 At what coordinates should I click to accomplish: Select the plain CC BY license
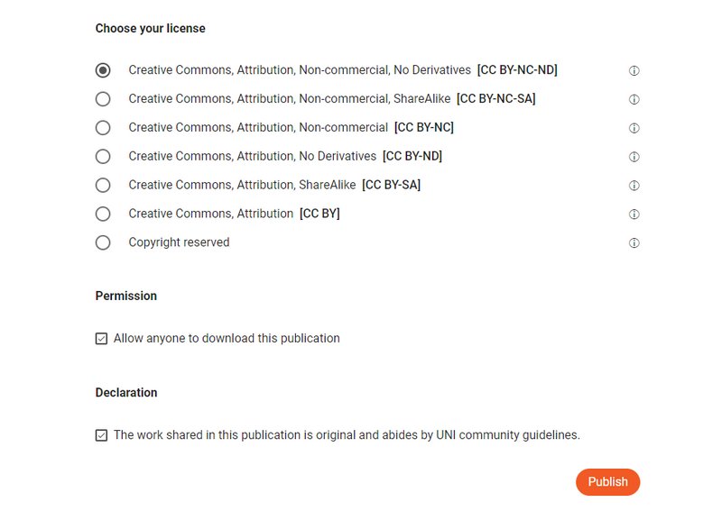pos(103,214)
